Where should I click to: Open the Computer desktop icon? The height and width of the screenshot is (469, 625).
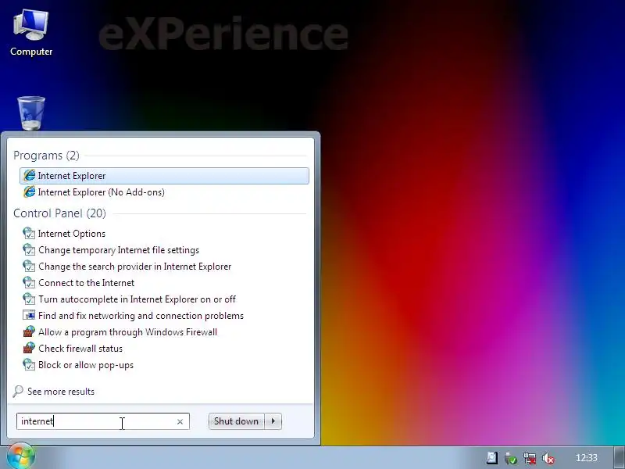click(x=31, y=33)
